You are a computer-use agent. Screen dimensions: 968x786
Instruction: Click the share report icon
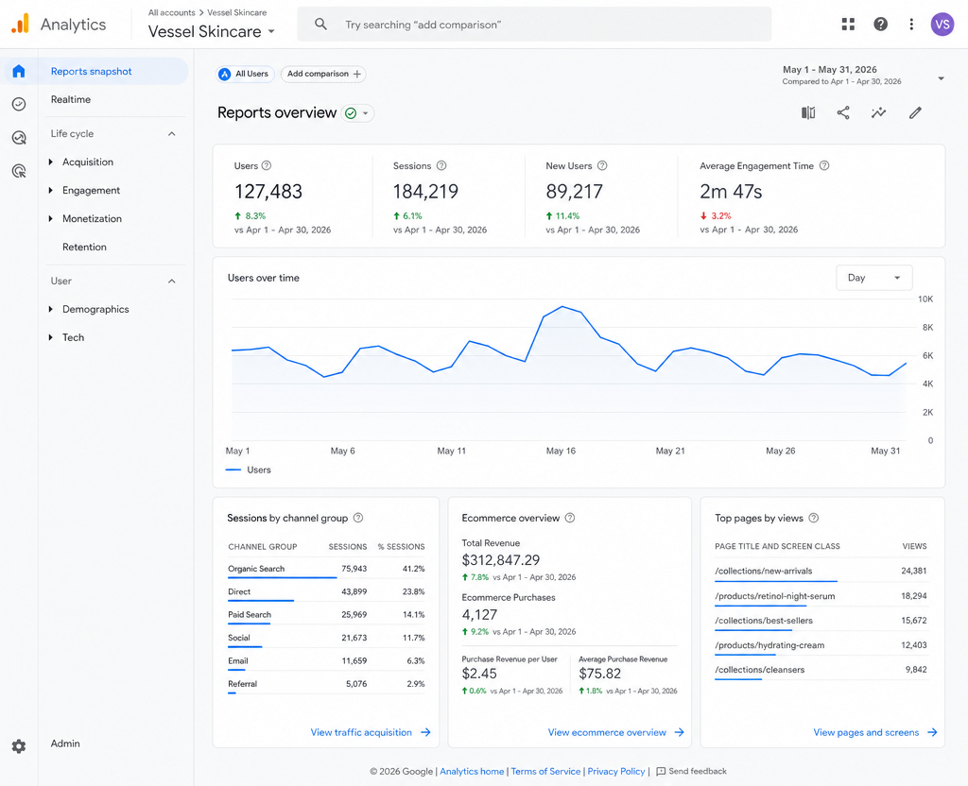pyautogui.click(x=843, y=112)
